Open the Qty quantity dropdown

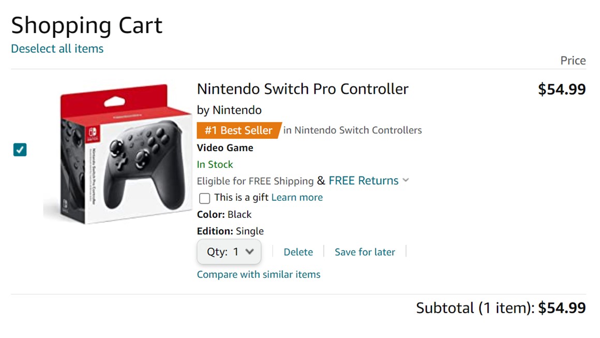[229, 252]
